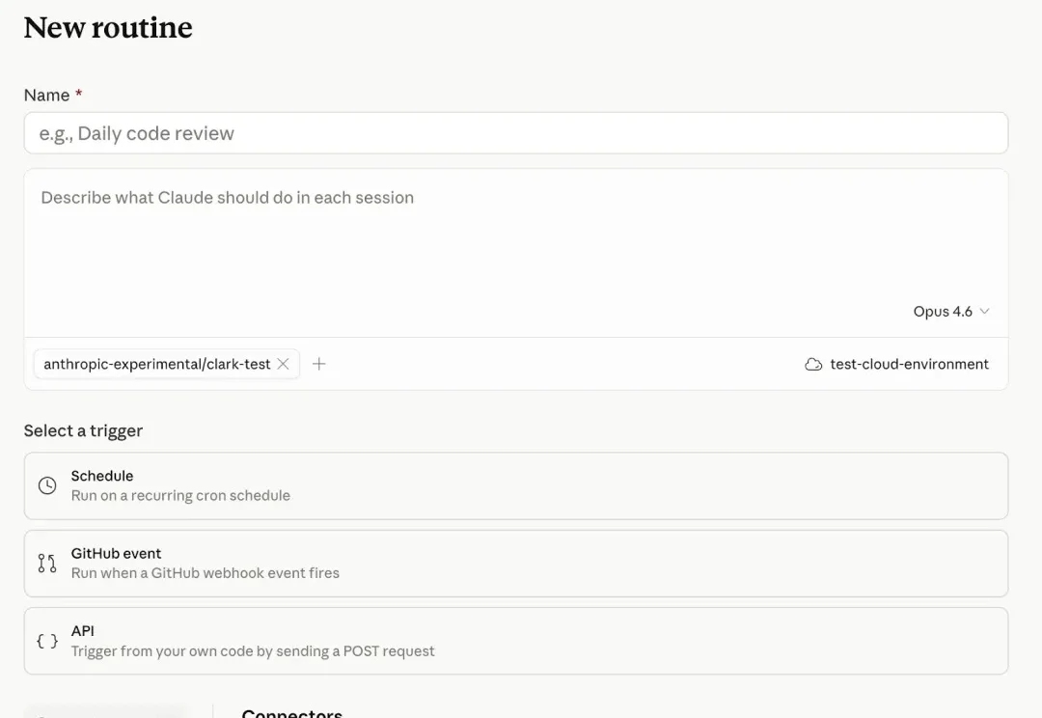
Task: Click the Connectors heading
Action: (291, 713)
